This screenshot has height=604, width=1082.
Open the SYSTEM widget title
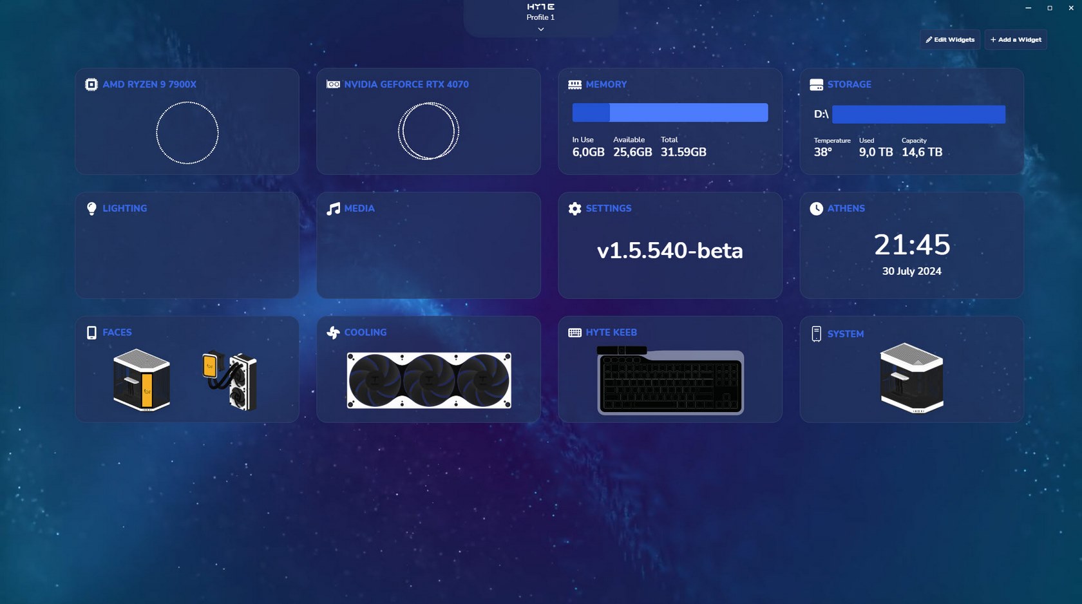coord(846,334)
